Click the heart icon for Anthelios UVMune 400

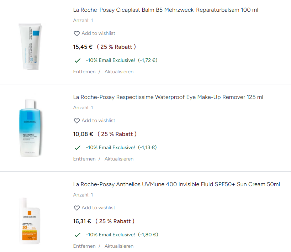[x=76, y=208]
